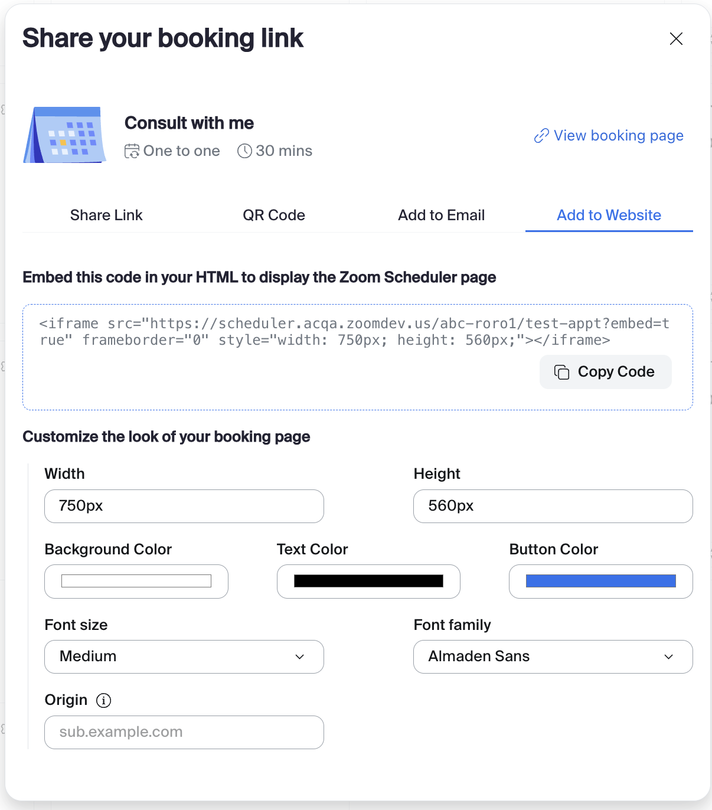Expand the Font family chevron arrow

coord(669,657)
